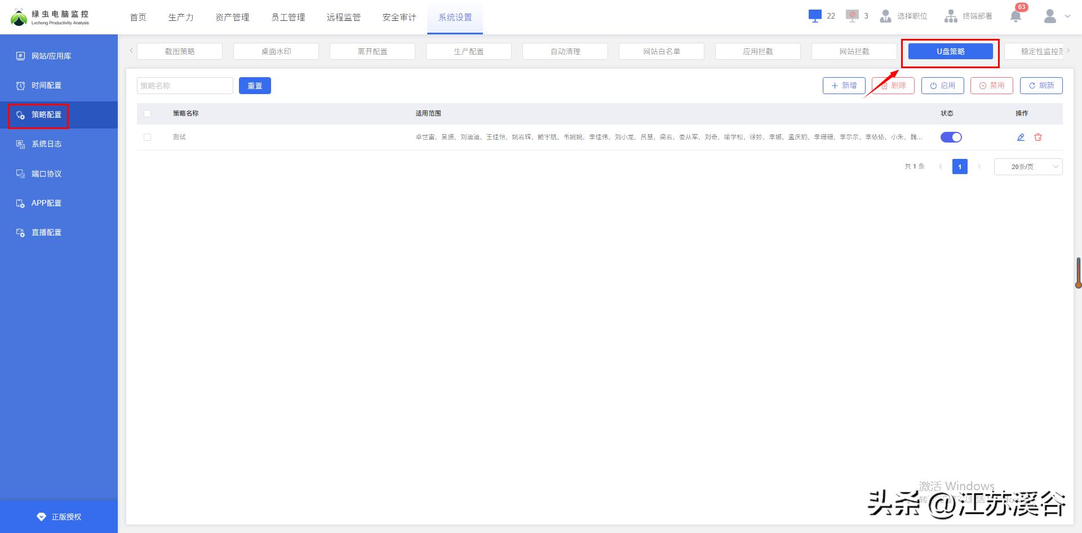
Task: Expand the user account dropdown arrow
Action: (1067, 16)
